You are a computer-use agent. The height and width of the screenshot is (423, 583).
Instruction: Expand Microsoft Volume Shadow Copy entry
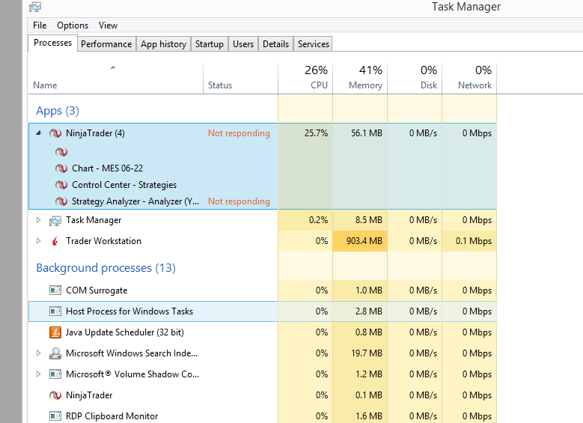(39, 374)
